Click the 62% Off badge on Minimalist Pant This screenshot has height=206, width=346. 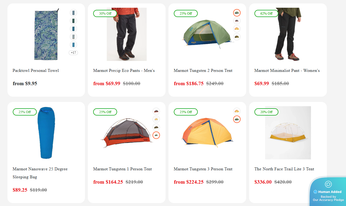tap(266, 13)
